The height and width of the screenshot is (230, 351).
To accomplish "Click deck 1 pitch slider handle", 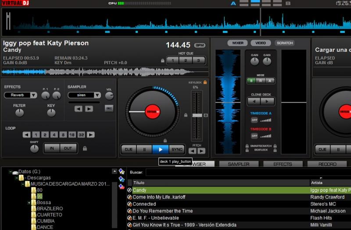I will coord(197,115).
